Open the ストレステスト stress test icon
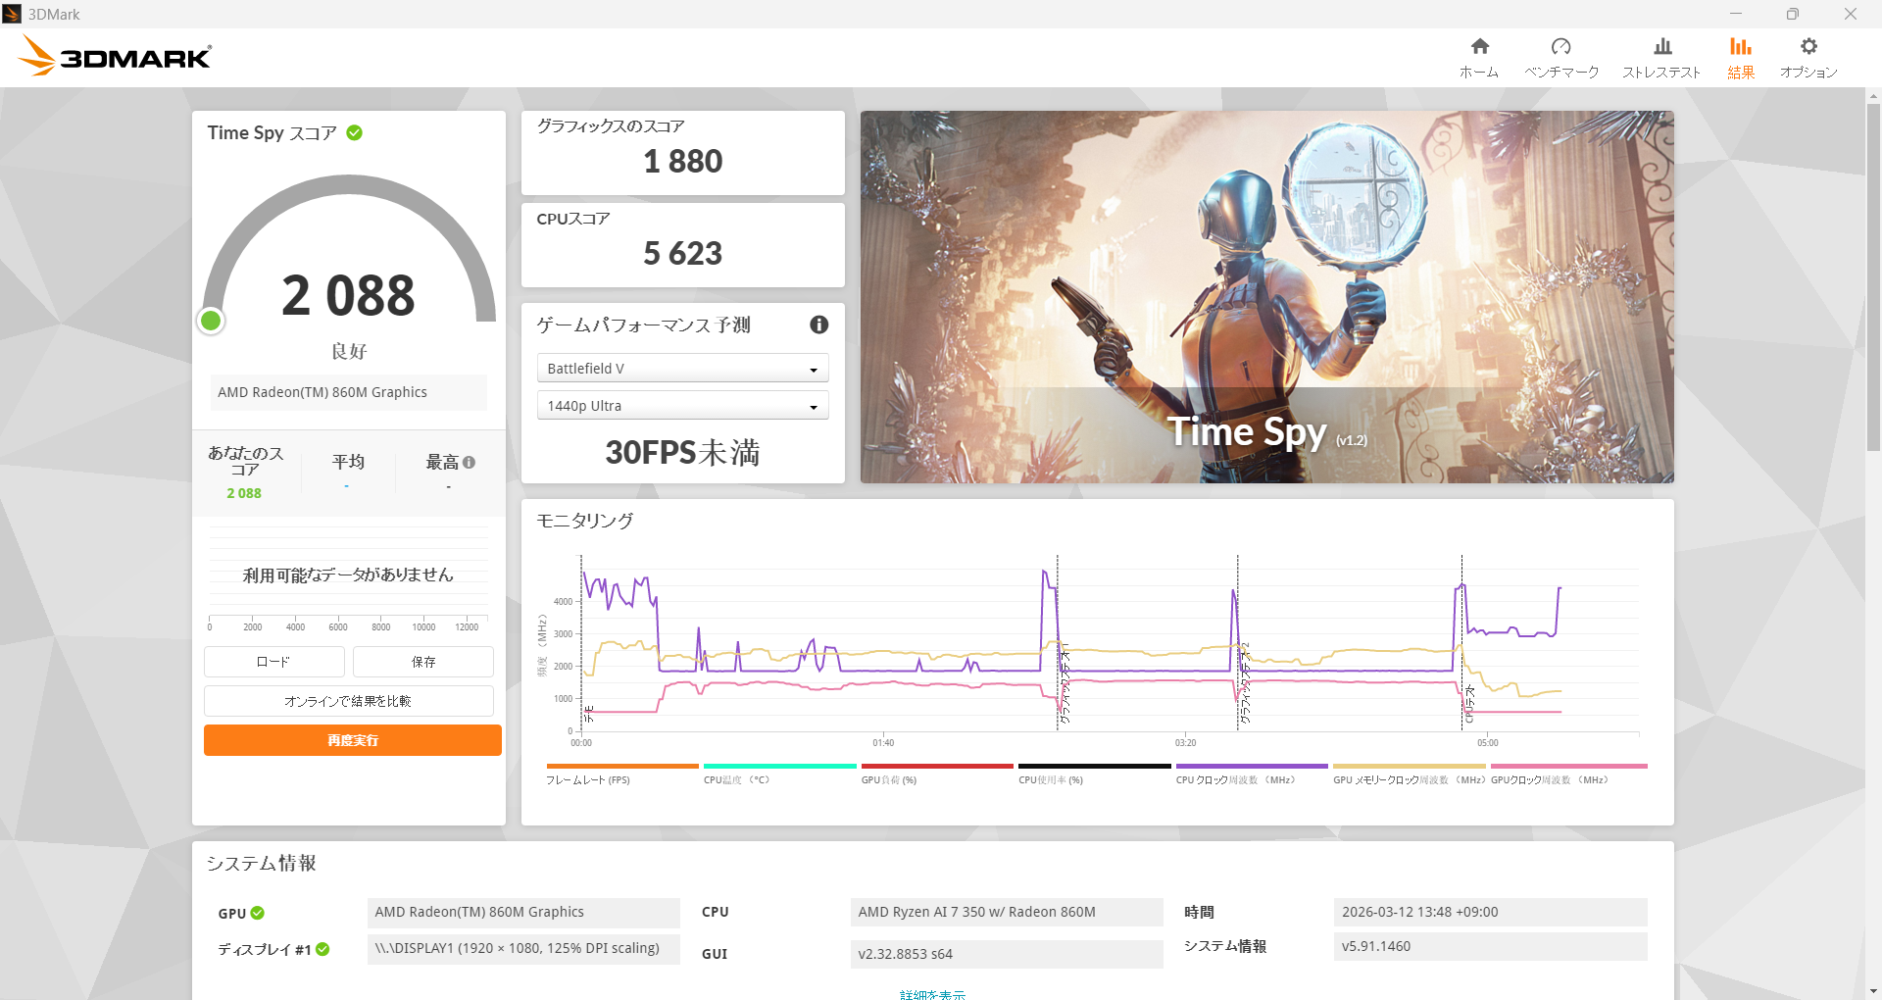Viewport: 1882px width, 1000px height. tap(1661, 47)
